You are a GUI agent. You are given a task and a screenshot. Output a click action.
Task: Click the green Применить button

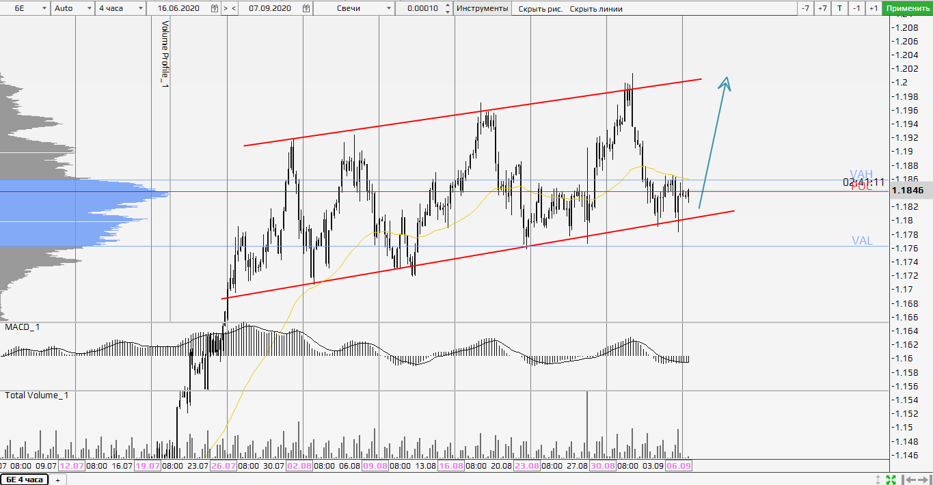tap(906, 8)
